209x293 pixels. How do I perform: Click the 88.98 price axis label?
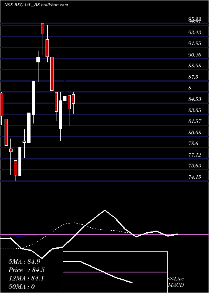click(x=195, y=66)
